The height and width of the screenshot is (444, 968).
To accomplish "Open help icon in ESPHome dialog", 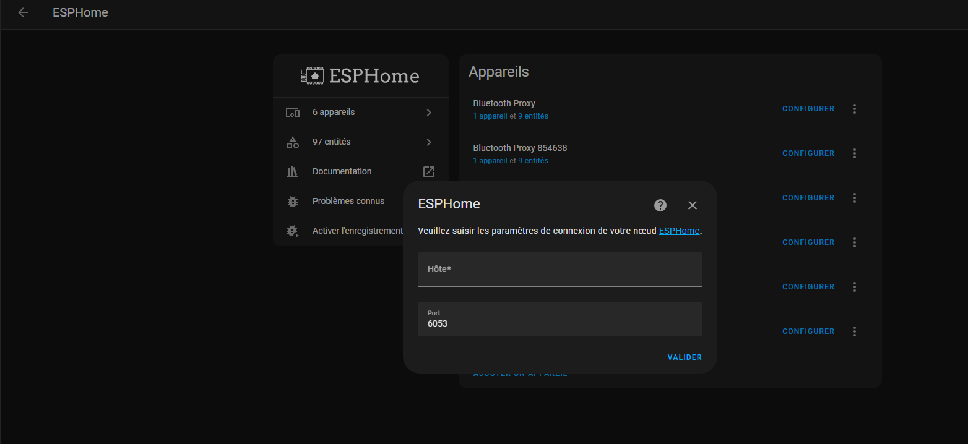I will [660, 205].
